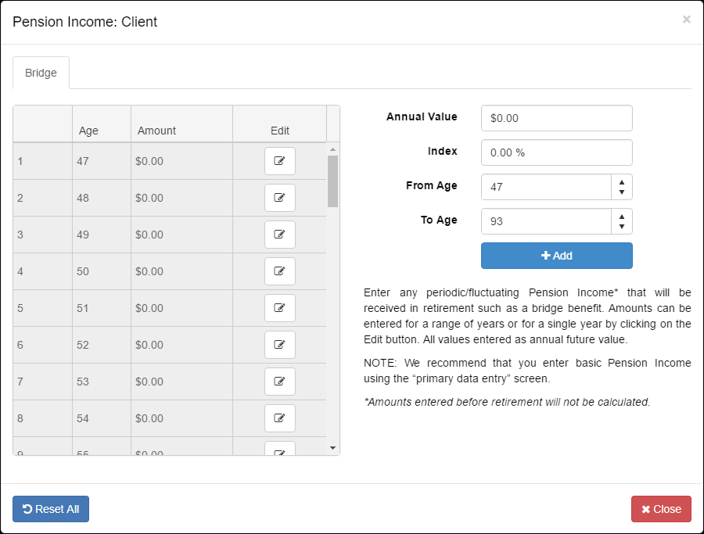
Task: Increase To Age with up arrow
Action: pos(621,216)
